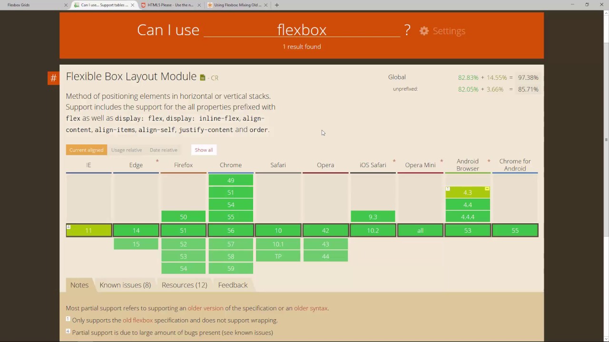Viewport: 609px width, 342px height.
Task: Click the Chrome 49 support cell
Action: click(x=231, y=180)
